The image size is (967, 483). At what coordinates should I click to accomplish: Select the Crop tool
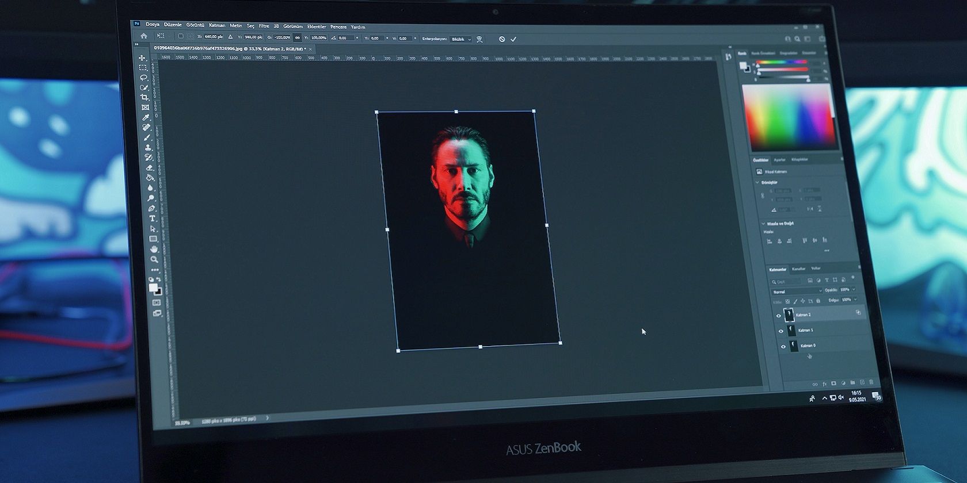coord(144,97)
